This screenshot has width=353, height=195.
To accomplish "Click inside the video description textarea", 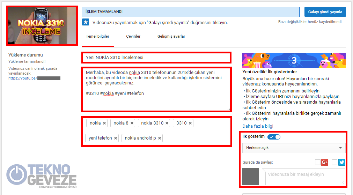I will click(156, 89).
